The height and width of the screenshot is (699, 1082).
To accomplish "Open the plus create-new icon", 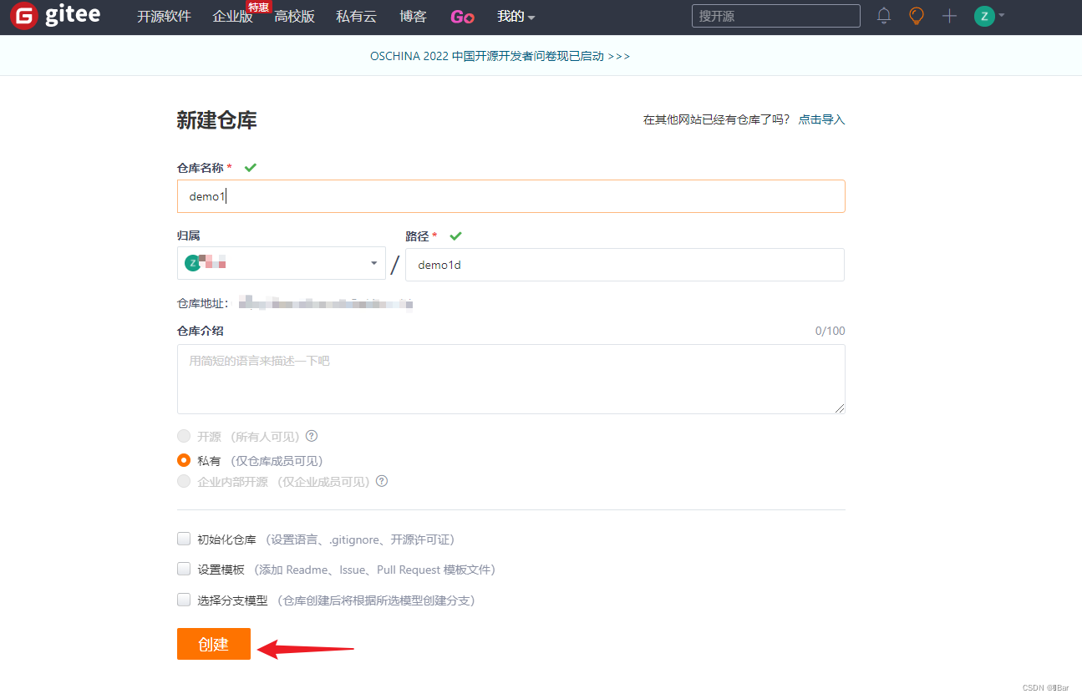I will point(949,16).
